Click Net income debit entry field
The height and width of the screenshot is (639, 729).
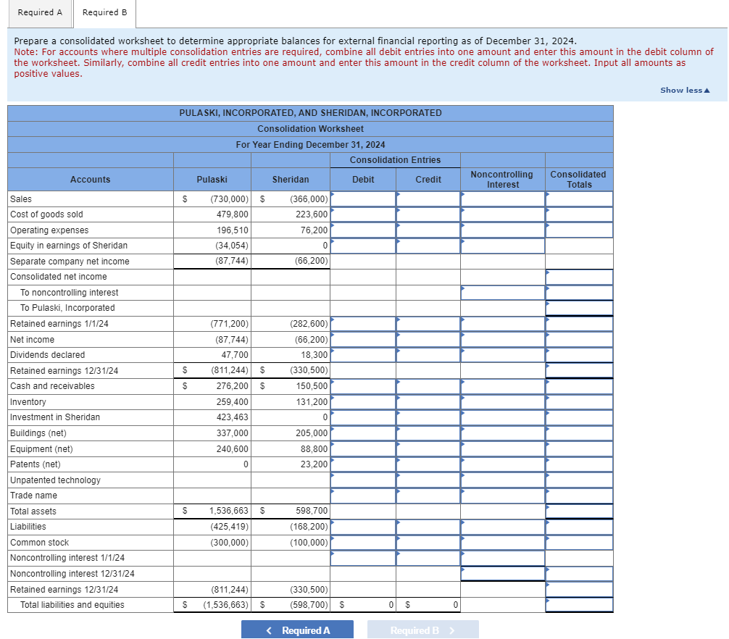click(363, 339)
